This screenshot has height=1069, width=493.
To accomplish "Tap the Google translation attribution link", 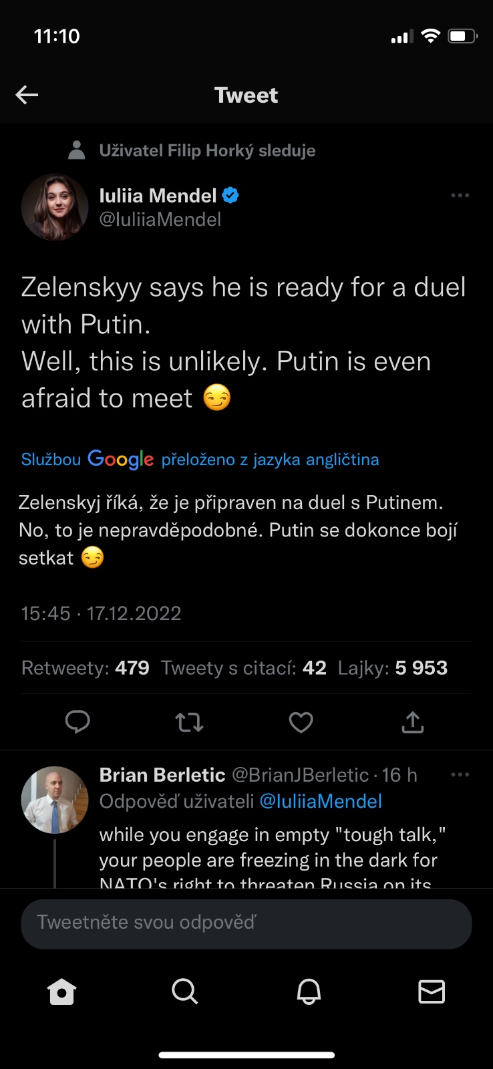I will pos(200,460).
